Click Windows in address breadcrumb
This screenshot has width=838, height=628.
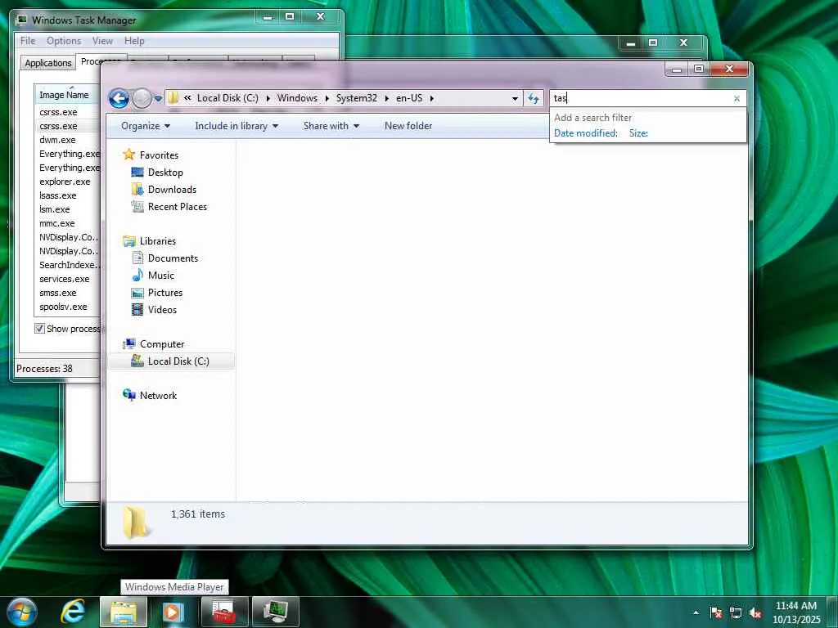(x=297, y=98)
